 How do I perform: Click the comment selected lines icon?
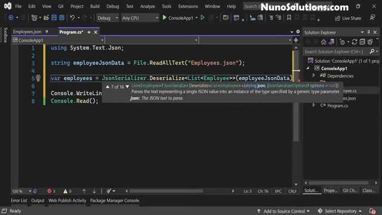point(270,17)
